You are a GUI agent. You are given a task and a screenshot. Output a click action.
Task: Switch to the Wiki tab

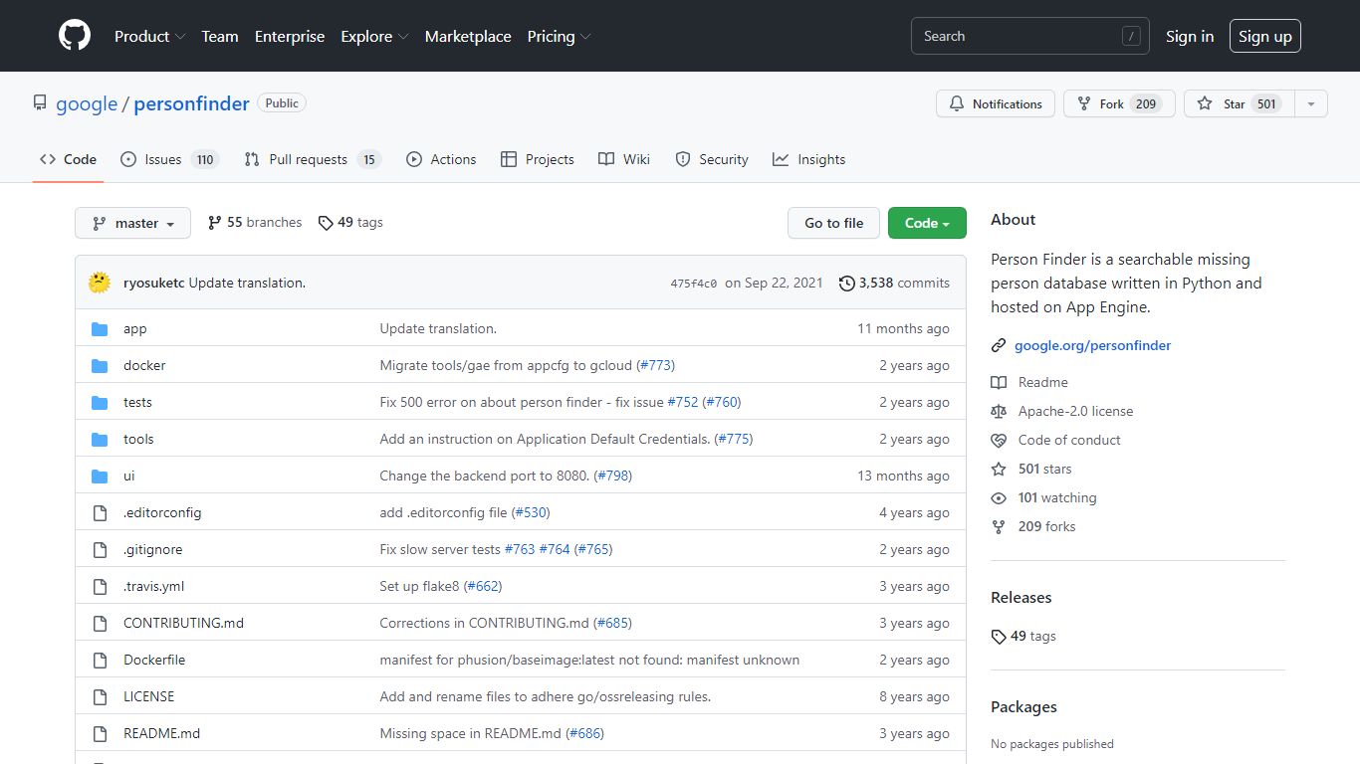tap(624, 159)
